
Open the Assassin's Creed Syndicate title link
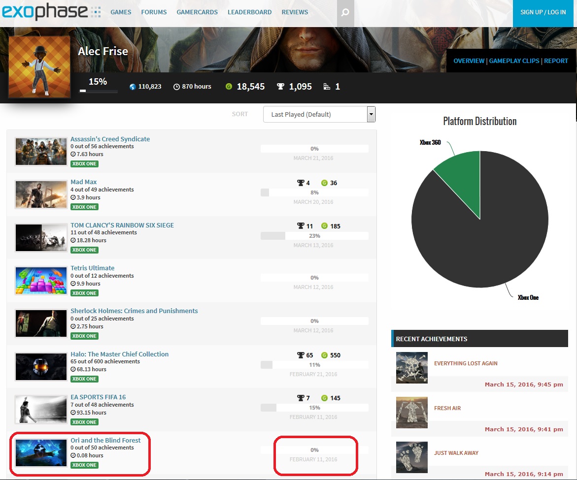coord(110,139)
